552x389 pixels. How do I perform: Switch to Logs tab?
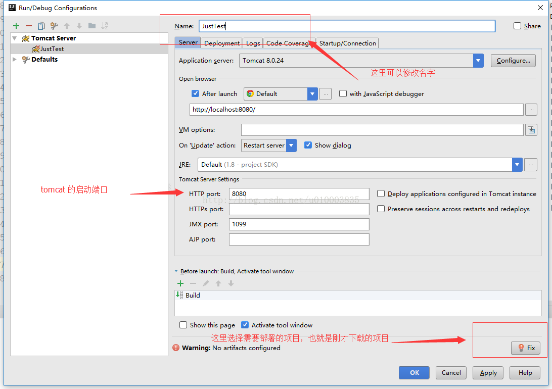(253, 43)
